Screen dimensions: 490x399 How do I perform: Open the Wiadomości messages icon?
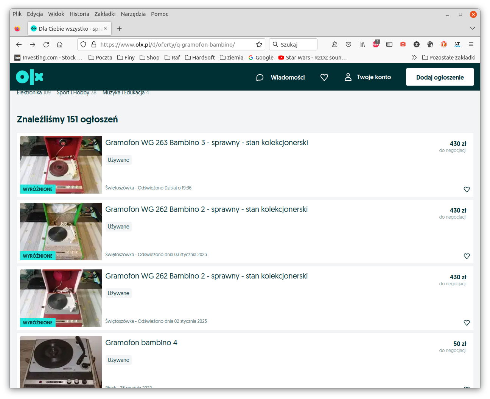coord(260,77)
